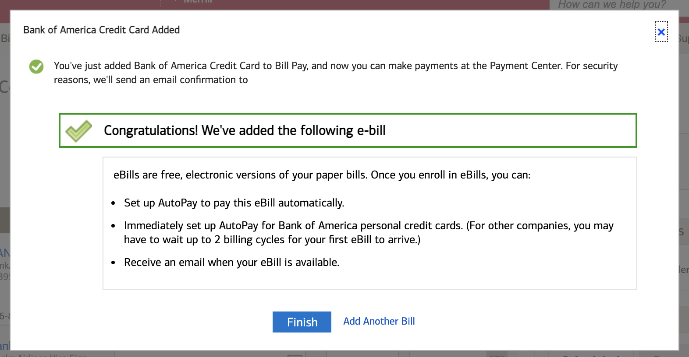Open the Add Another Bill link
The height and width of the screenshot is (357, 689).
379,321
